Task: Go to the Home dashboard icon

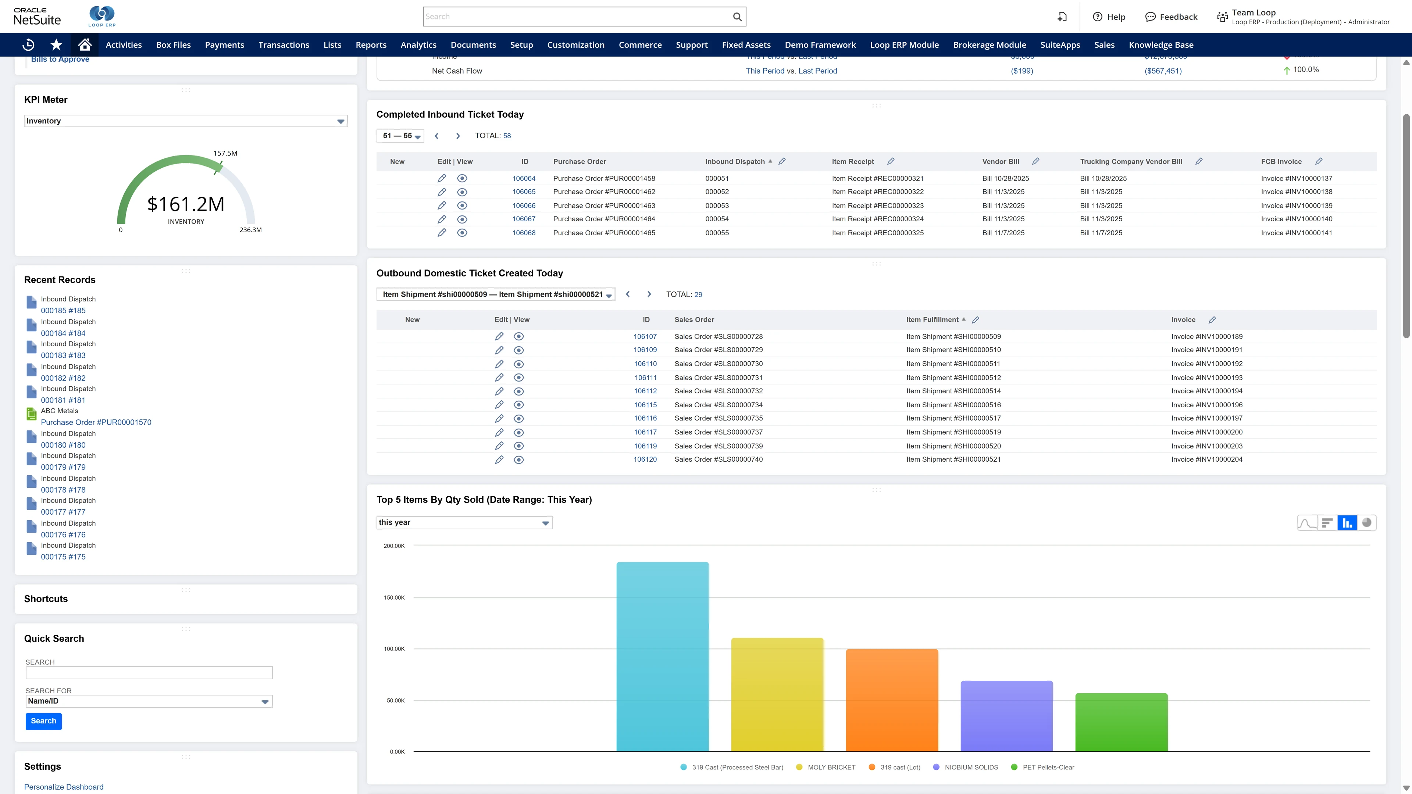Action: [x=85, y=45]
